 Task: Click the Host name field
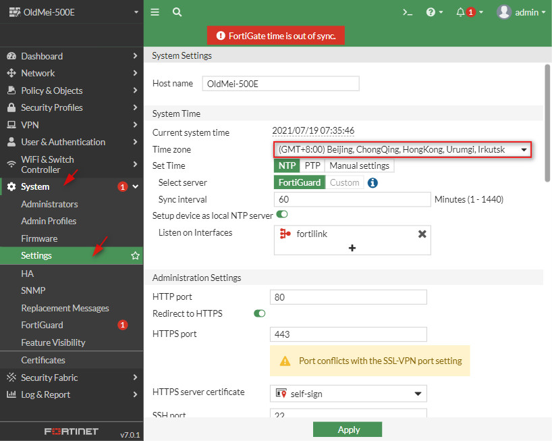click(x=281, y=84)
